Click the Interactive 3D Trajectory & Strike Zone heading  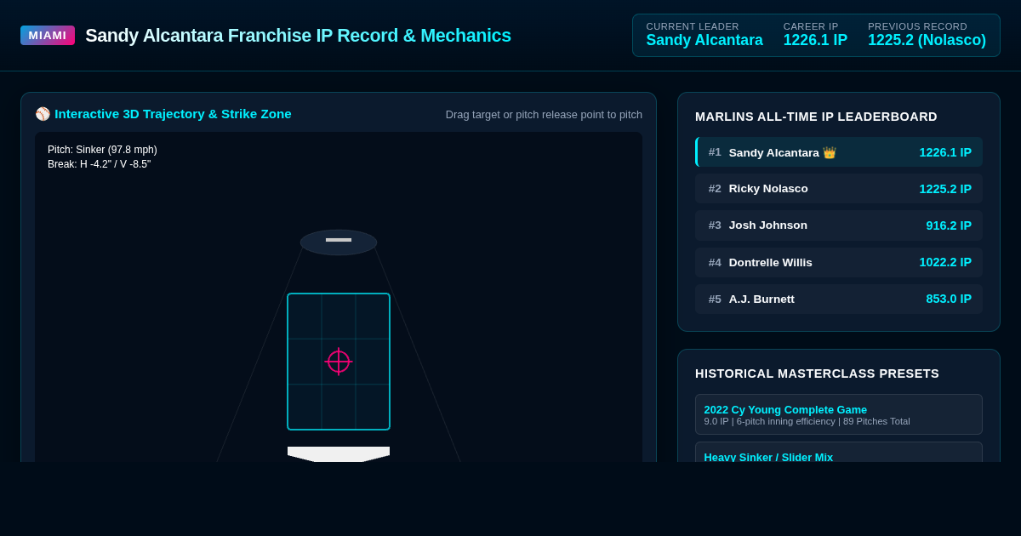173,114
